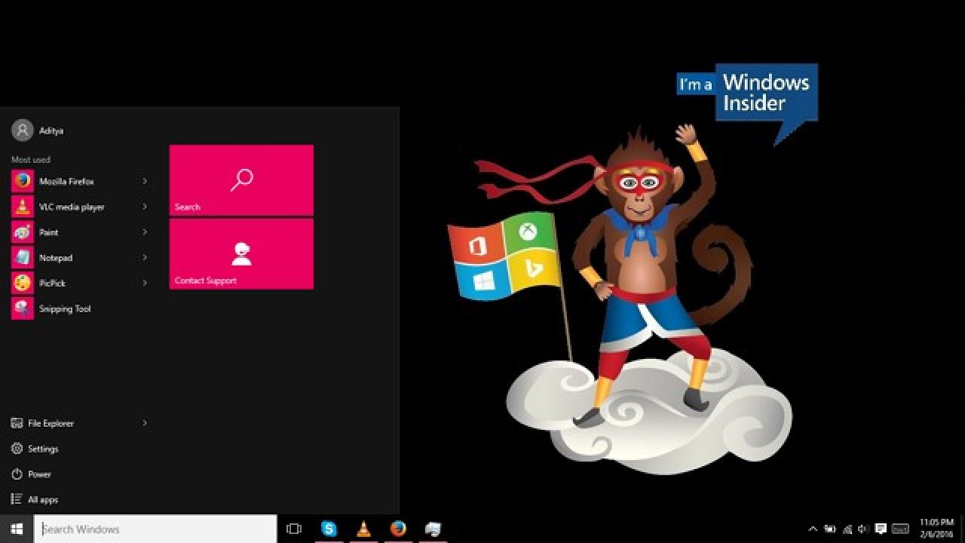This screenshot has width=965, height=543.
Task: Open Skype from the taskbar
Action: pos(329,529)
